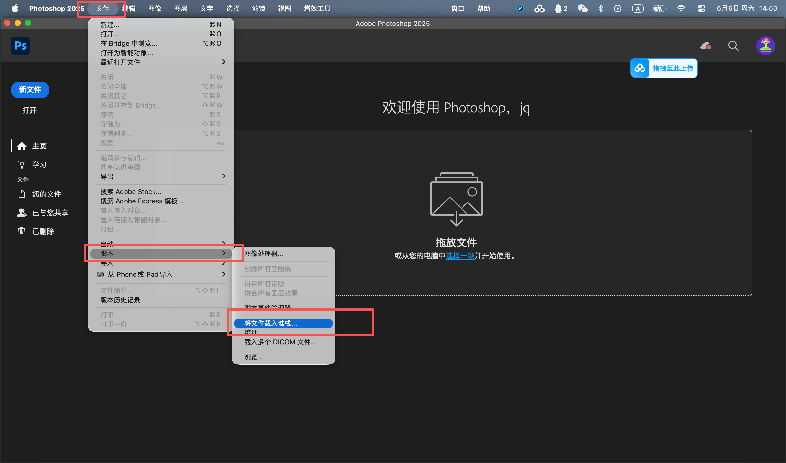Select 将文件载入堆栈... script

[x=283, y=323]
